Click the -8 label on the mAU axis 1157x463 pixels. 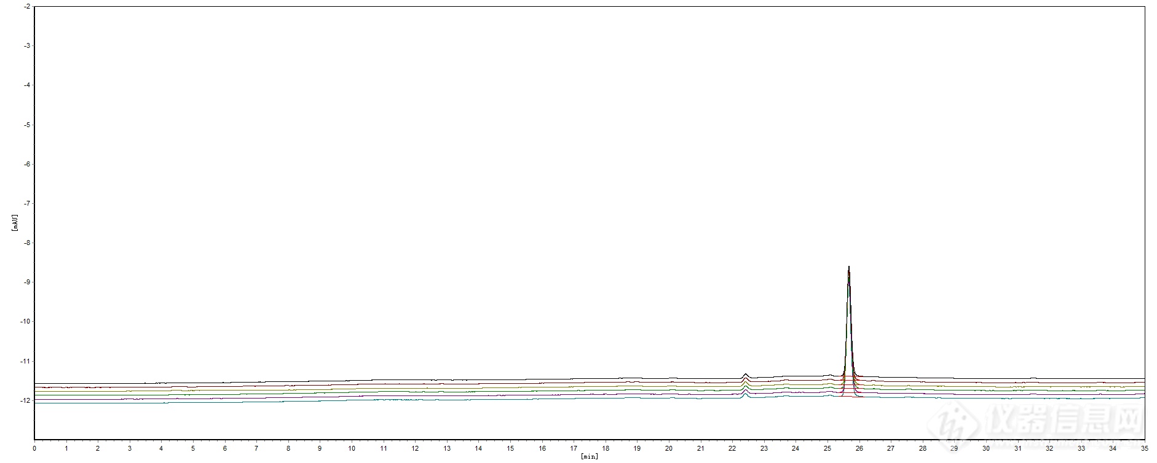(x=27, y=243)
